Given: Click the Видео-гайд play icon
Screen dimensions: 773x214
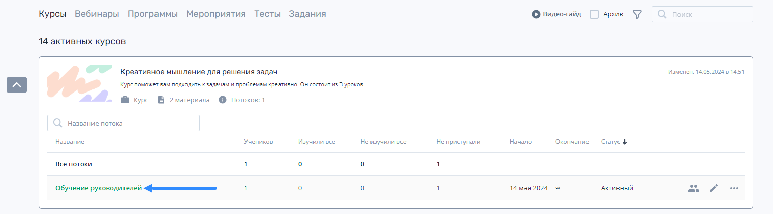Looking at the screenshot, I should [x=536, y=14].
